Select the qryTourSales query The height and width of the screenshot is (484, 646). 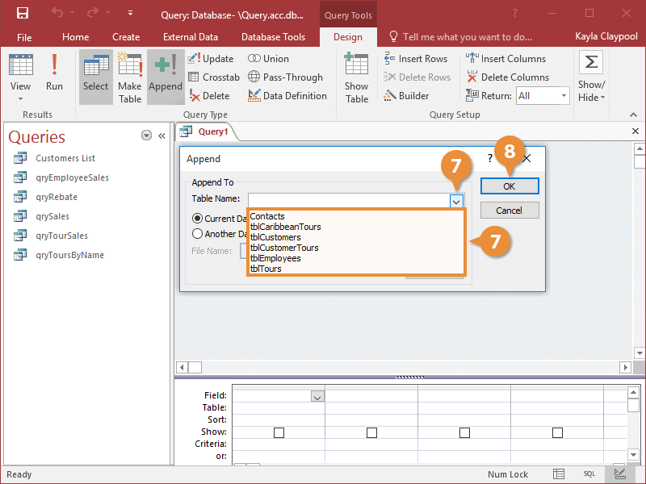pos(62,236)
